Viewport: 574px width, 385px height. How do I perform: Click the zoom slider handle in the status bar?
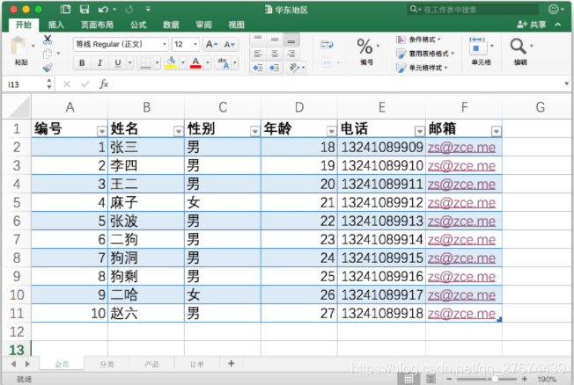click(x=495, y=379)
